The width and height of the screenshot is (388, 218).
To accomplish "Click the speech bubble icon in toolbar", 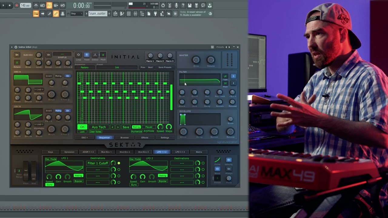I will click(x=203, y=5).
